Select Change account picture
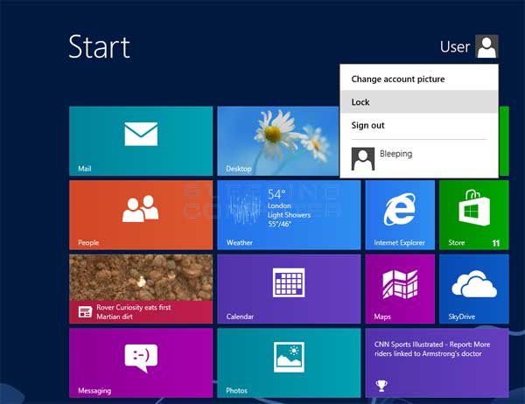 (419, 79)
